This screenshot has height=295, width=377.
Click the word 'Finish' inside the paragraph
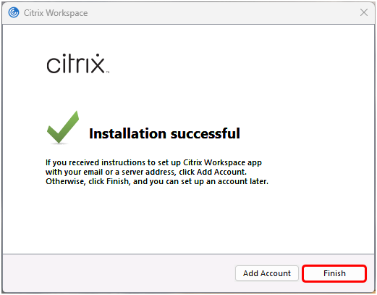(x=117, y=181)
